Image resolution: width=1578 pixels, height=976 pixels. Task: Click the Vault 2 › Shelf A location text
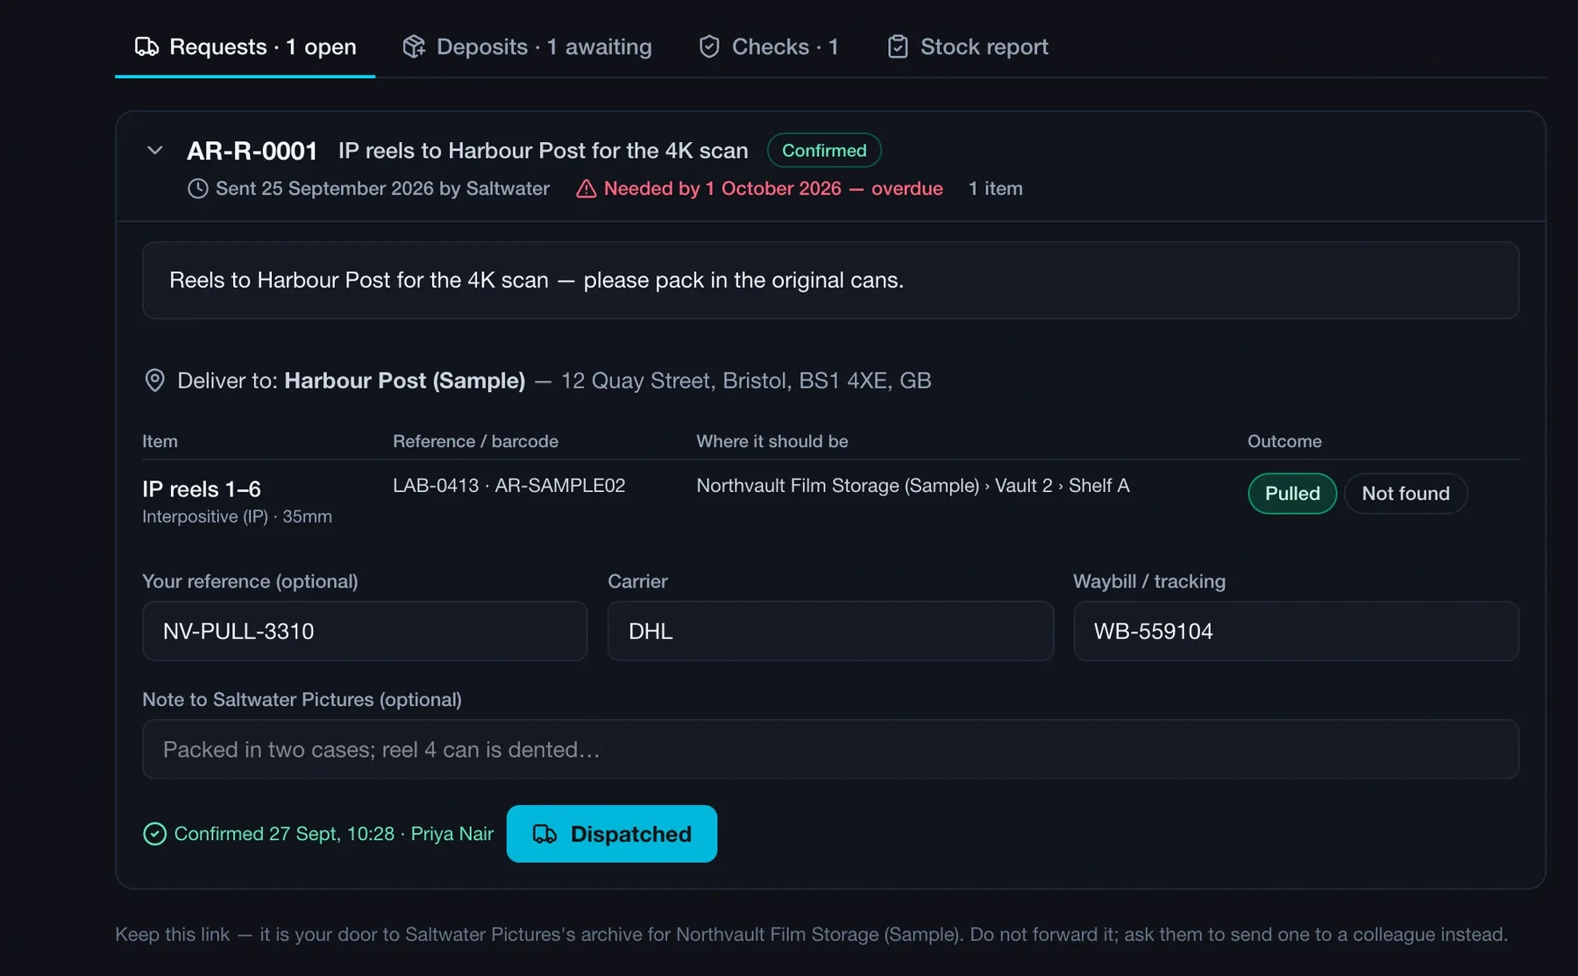[1063, 486]
